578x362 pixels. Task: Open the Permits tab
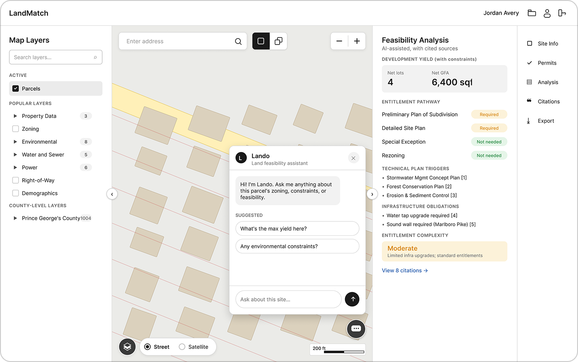pyautogui.click(x=548, y=63)
